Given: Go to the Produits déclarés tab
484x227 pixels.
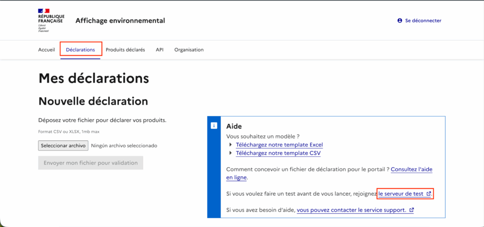Looking at the screenshot, I should coord(125,50).
